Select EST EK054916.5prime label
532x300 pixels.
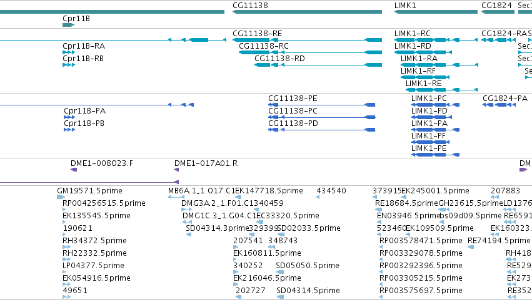tap(97, 279)
